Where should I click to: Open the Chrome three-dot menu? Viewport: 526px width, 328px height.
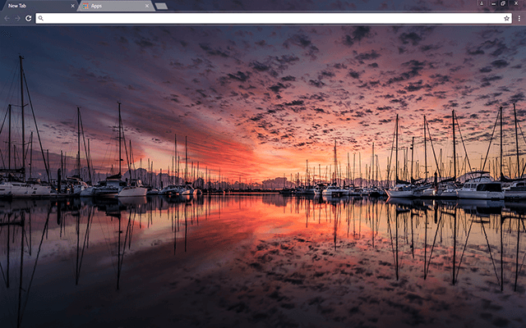pos(519,17)
